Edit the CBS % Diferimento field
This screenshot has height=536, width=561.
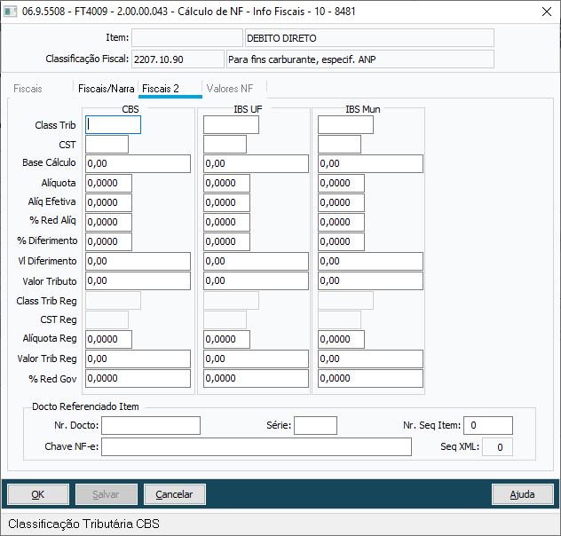pyautogui.click(x=109, y=241)
